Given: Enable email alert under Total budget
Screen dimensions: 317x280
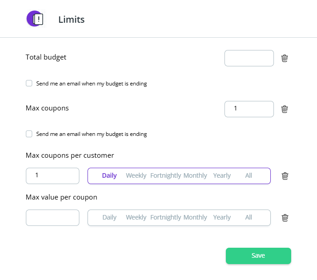Looking at the screenshot, I should click(x=29, y=83).
